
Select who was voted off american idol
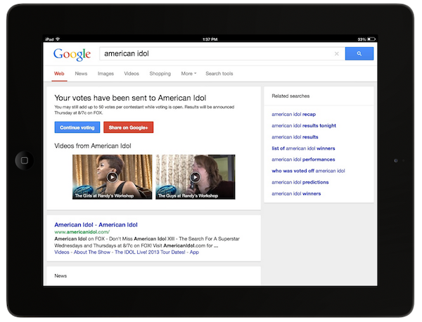point(308,171)
